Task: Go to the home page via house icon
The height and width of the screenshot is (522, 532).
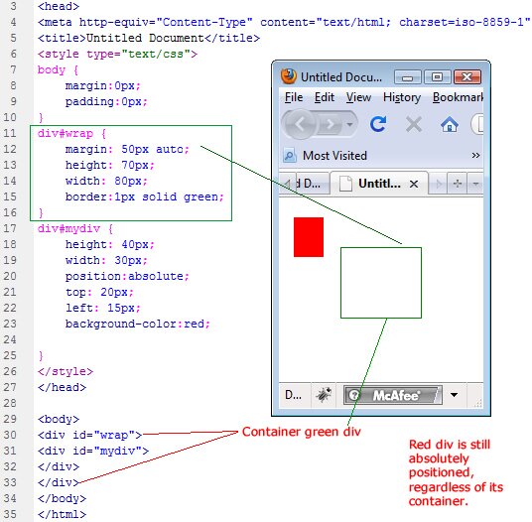Action: pos(450,124)
